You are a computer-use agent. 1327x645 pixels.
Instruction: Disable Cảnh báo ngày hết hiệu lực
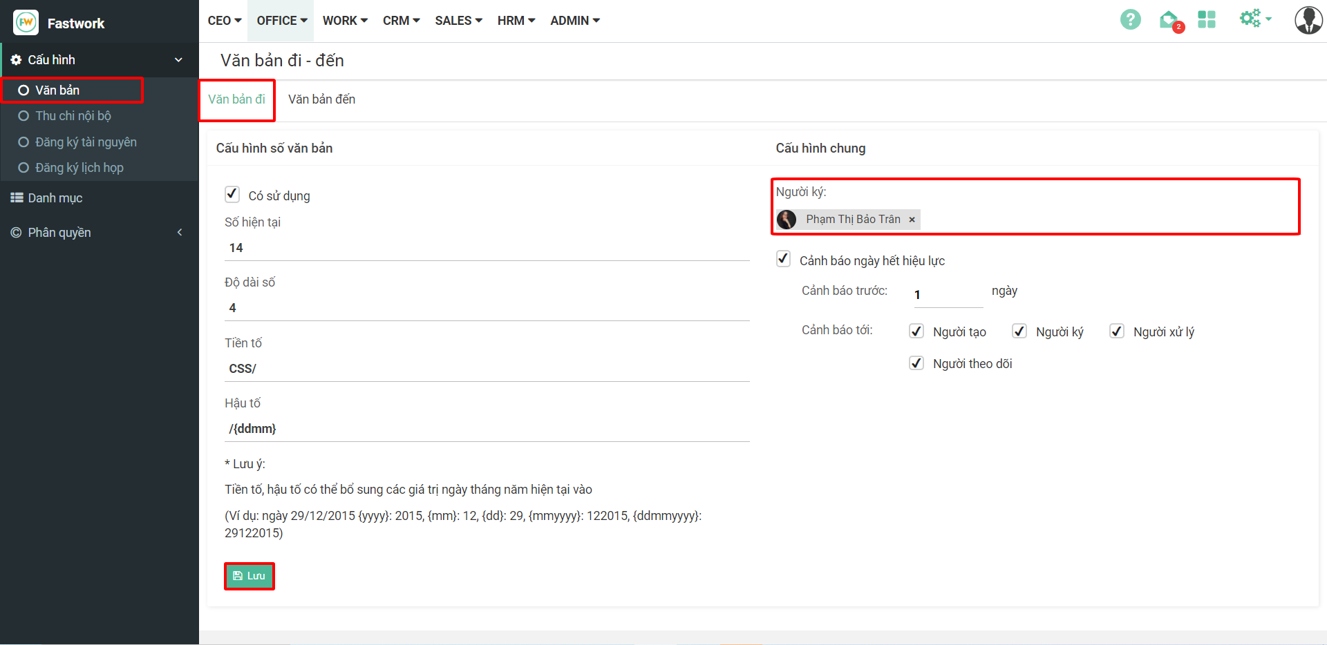pos(783,259)
